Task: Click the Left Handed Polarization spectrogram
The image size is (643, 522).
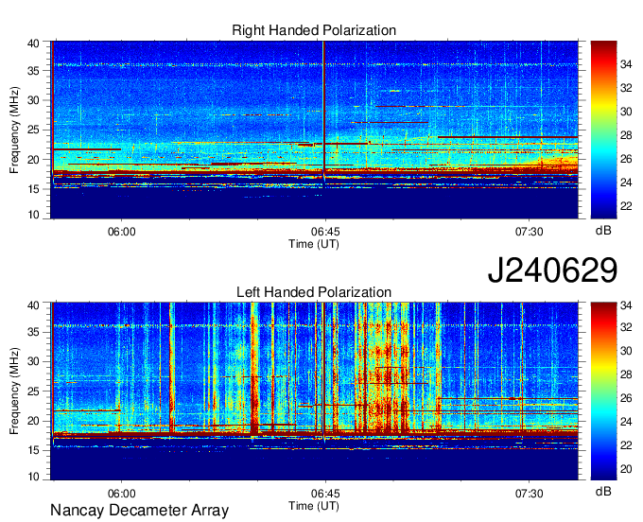Action: coord(315,391)
